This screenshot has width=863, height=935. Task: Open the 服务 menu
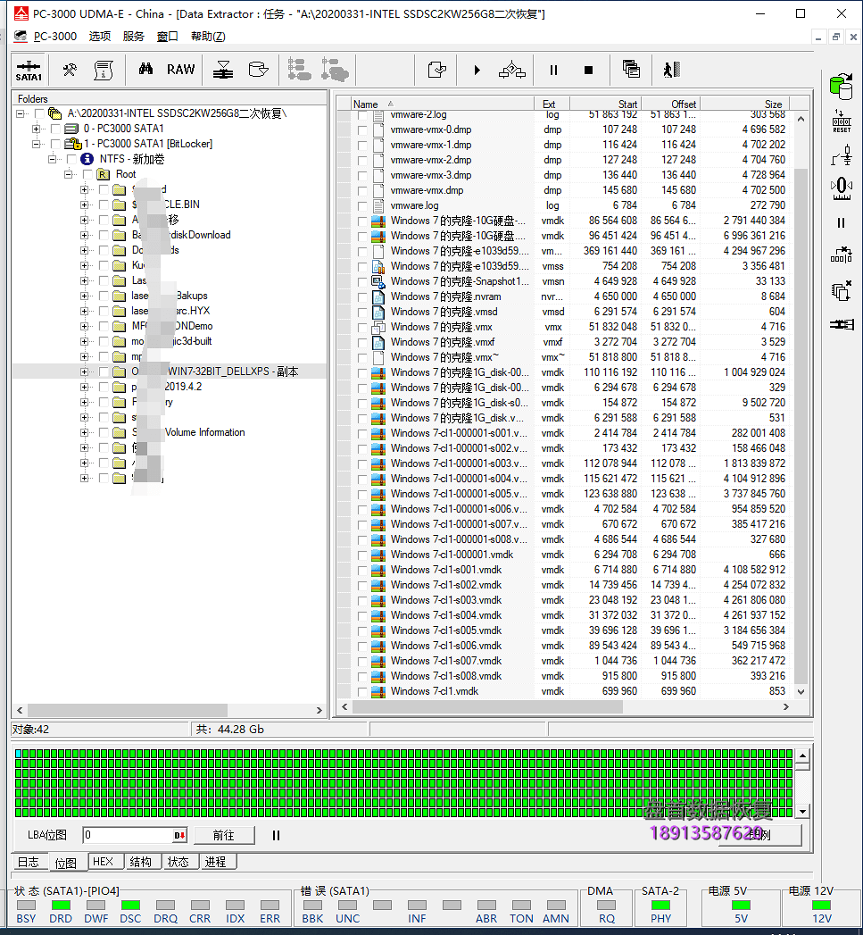coord(134,37)
